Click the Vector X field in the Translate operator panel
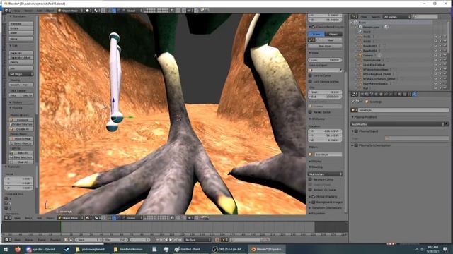 coord(19,179)
